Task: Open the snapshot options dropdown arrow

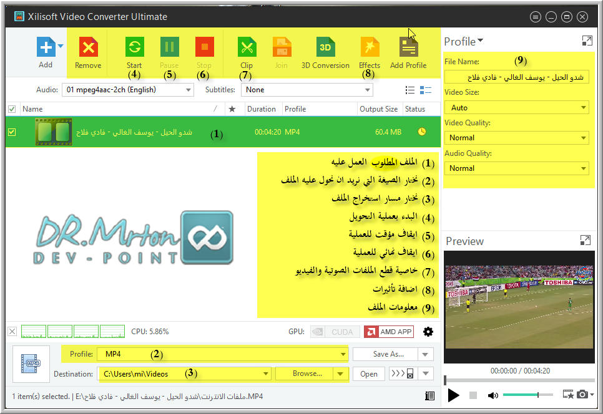Action: pos(592,395)
